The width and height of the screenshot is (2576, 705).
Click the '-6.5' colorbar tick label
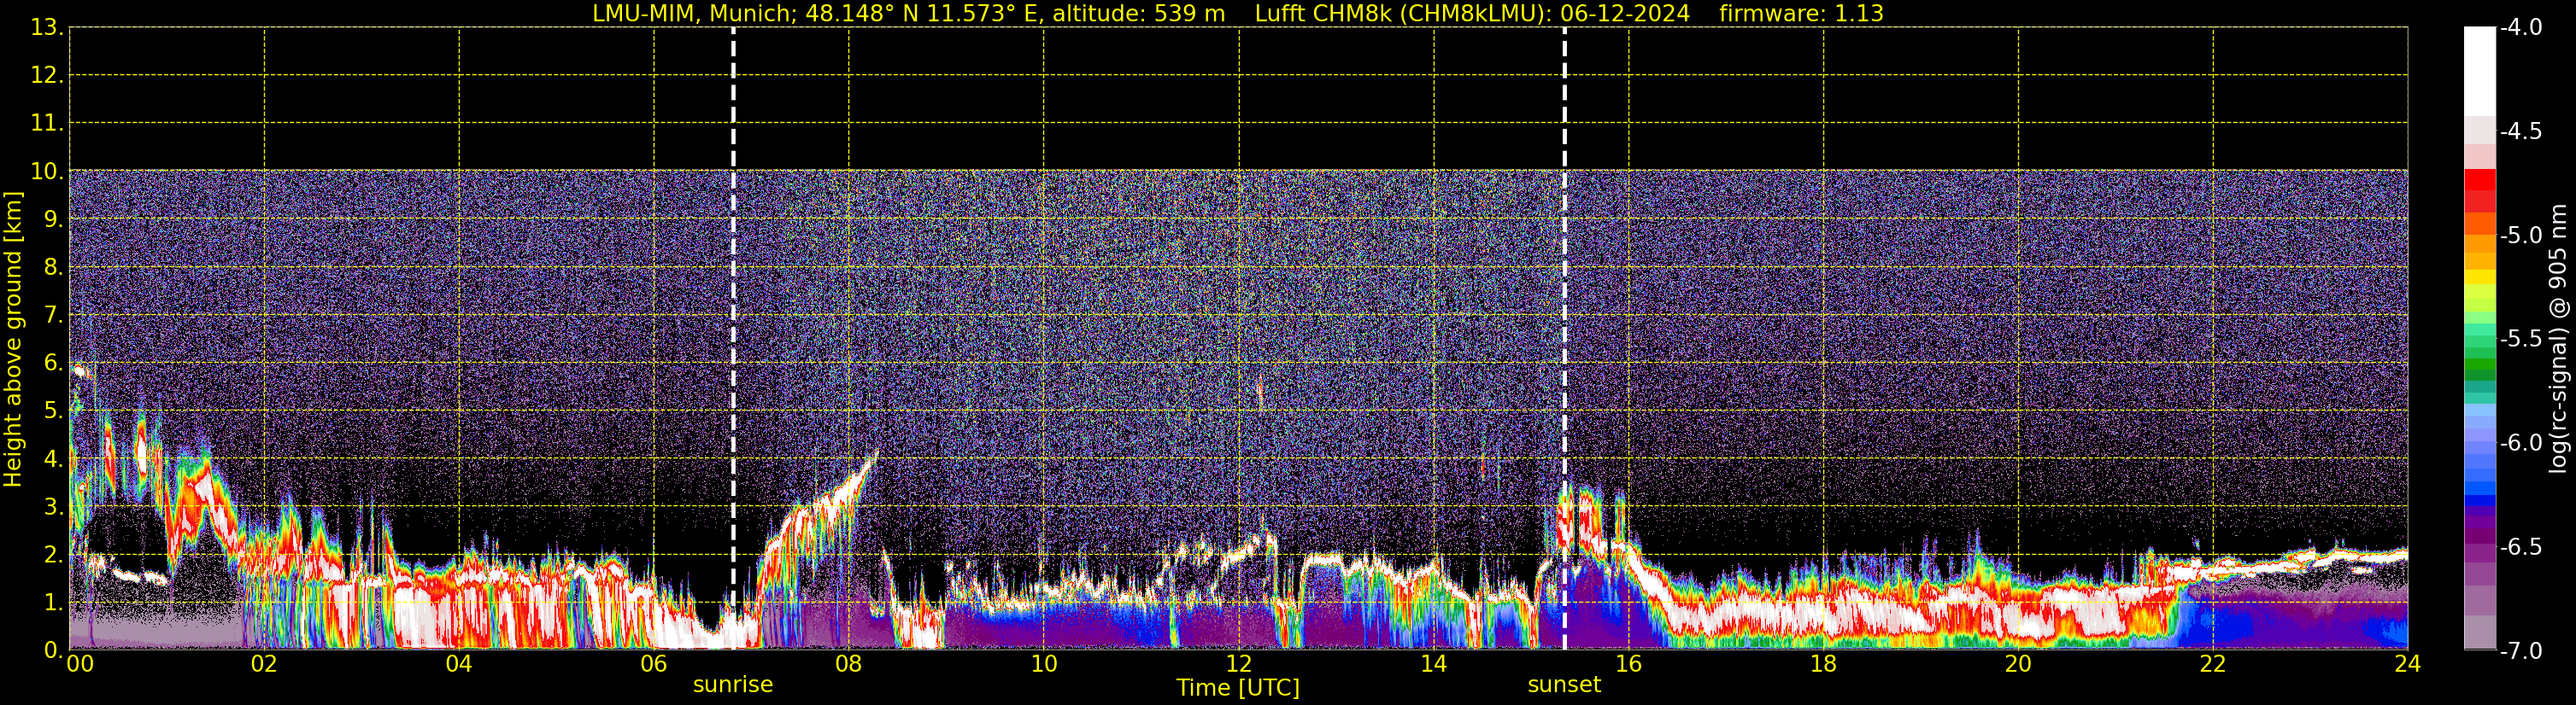tap(2520, 547)
